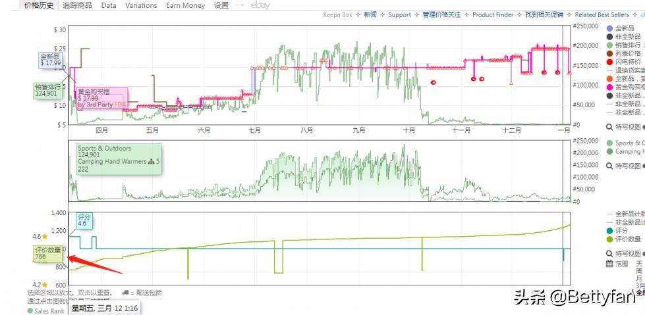
Task: Open the 设置 settings tab
Action: [x=221, y=5]
